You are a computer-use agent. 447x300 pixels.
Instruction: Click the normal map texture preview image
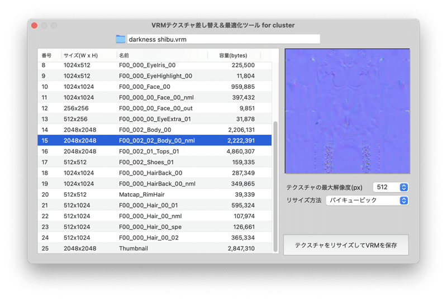point(347,111)
